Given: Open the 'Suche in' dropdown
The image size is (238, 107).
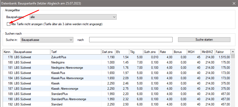Looking at the screenshot, I should point(47,40).
